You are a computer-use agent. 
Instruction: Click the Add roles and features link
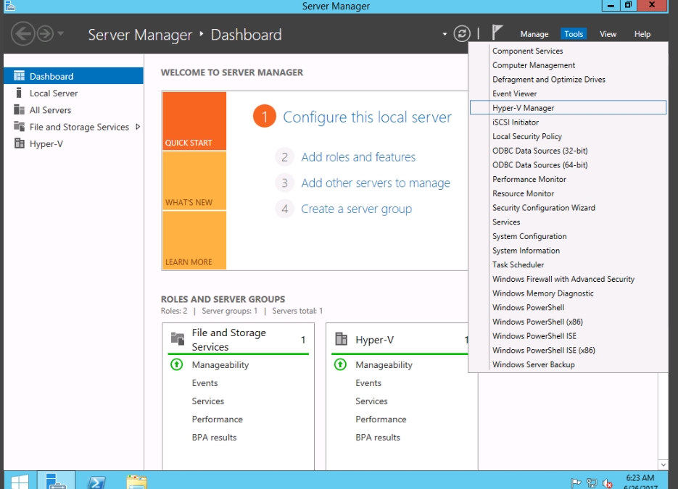pyautogui.click(x=358, y=157)
